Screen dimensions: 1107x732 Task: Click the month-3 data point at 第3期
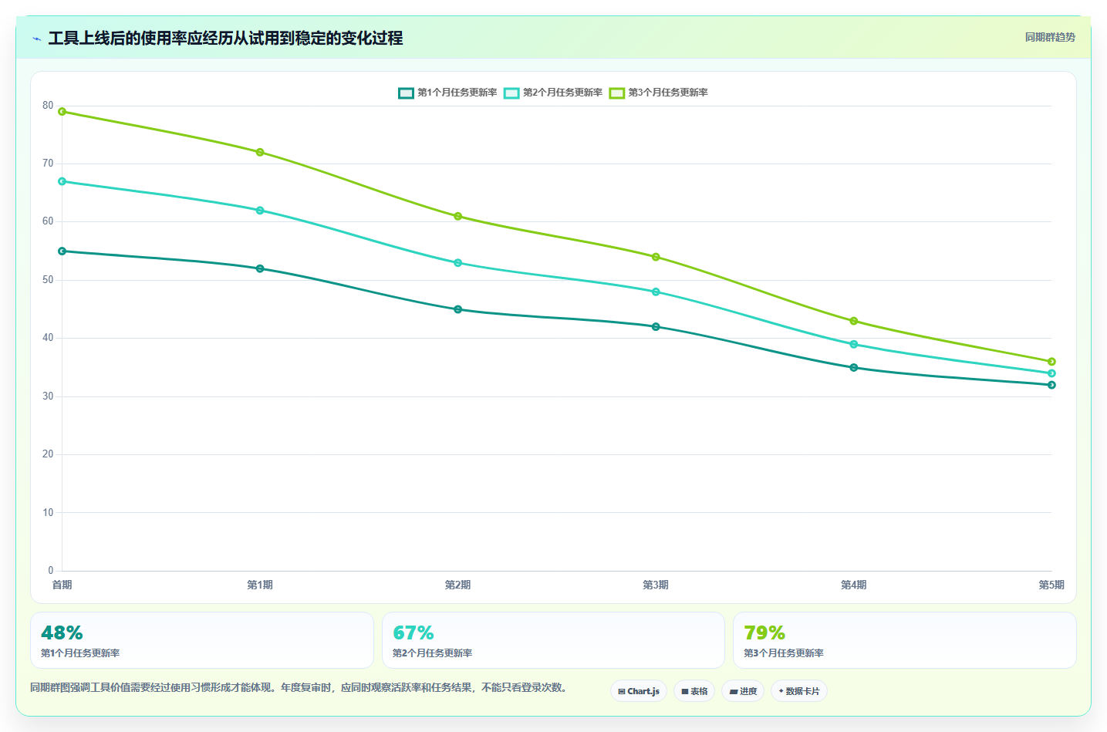[x=656, y=257]
